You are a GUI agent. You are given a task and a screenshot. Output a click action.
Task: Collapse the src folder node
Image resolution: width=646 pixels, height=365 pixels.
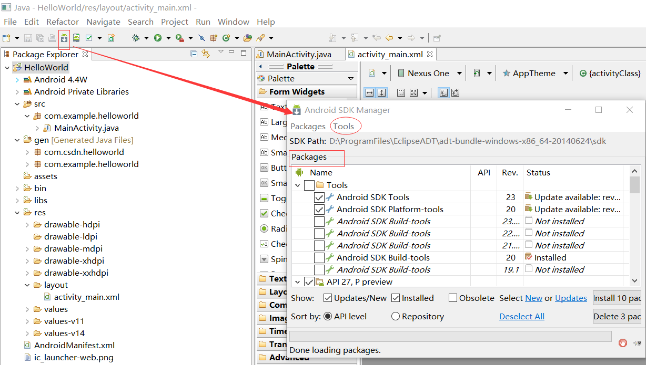click(17, 104)
